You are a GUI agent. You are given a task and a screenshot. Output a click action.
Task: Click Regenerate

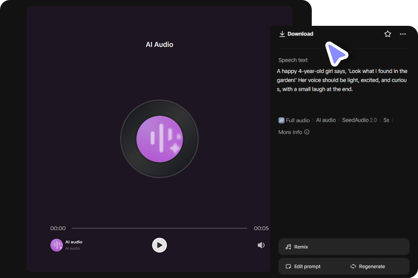click(x=368, y=267)
